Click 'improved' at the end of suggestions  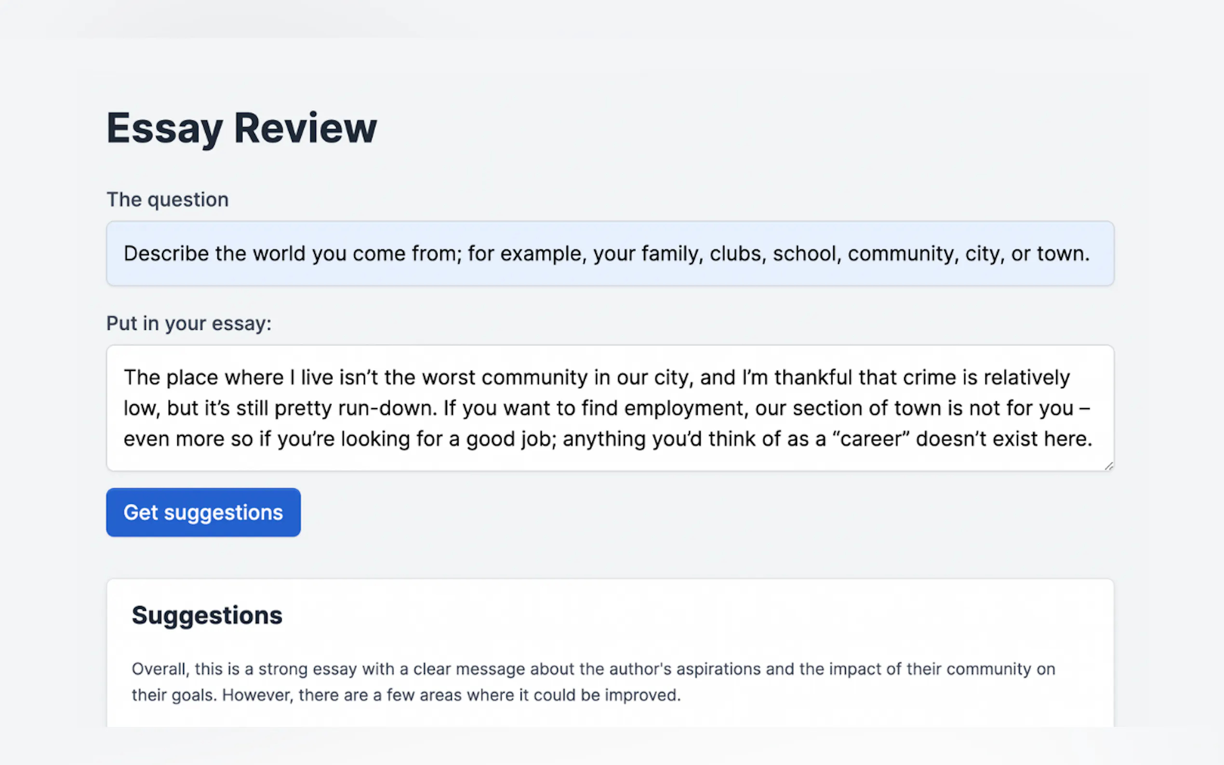point(641,695)
